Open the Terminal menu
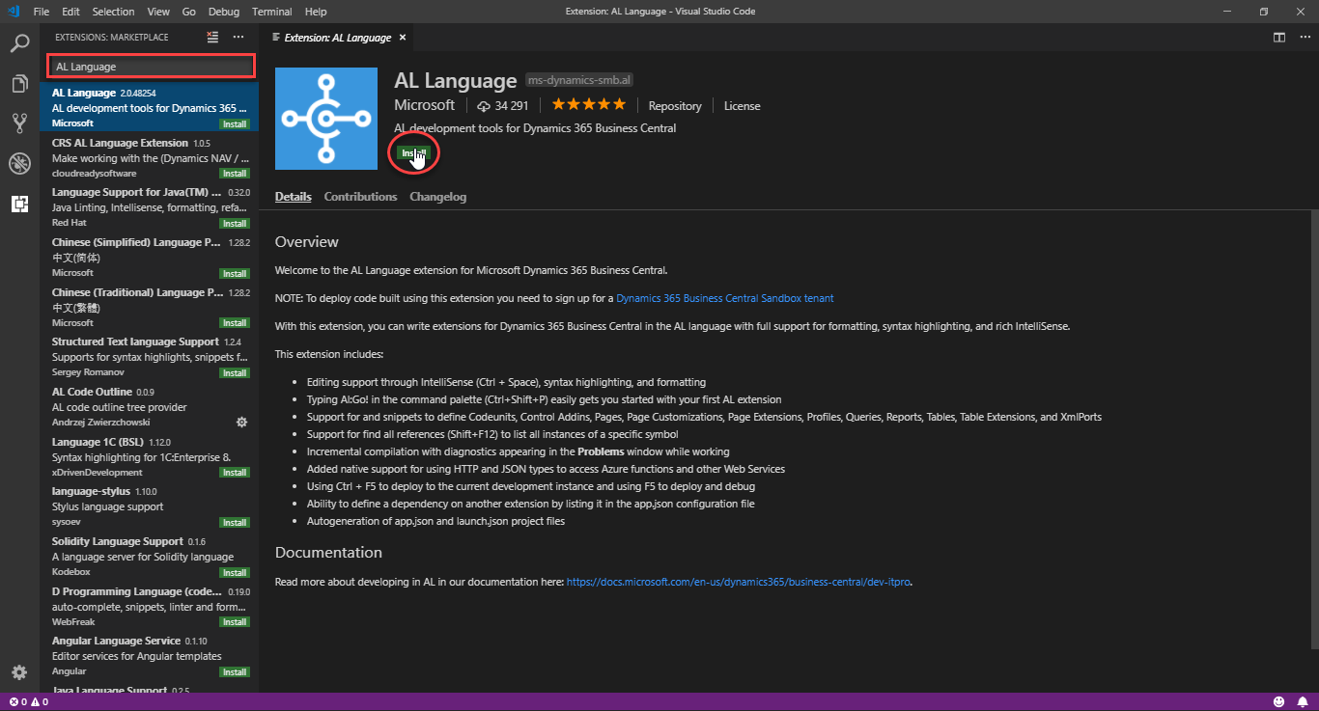The height and width of the screenshot is (711, 1319). pos(271,11)
